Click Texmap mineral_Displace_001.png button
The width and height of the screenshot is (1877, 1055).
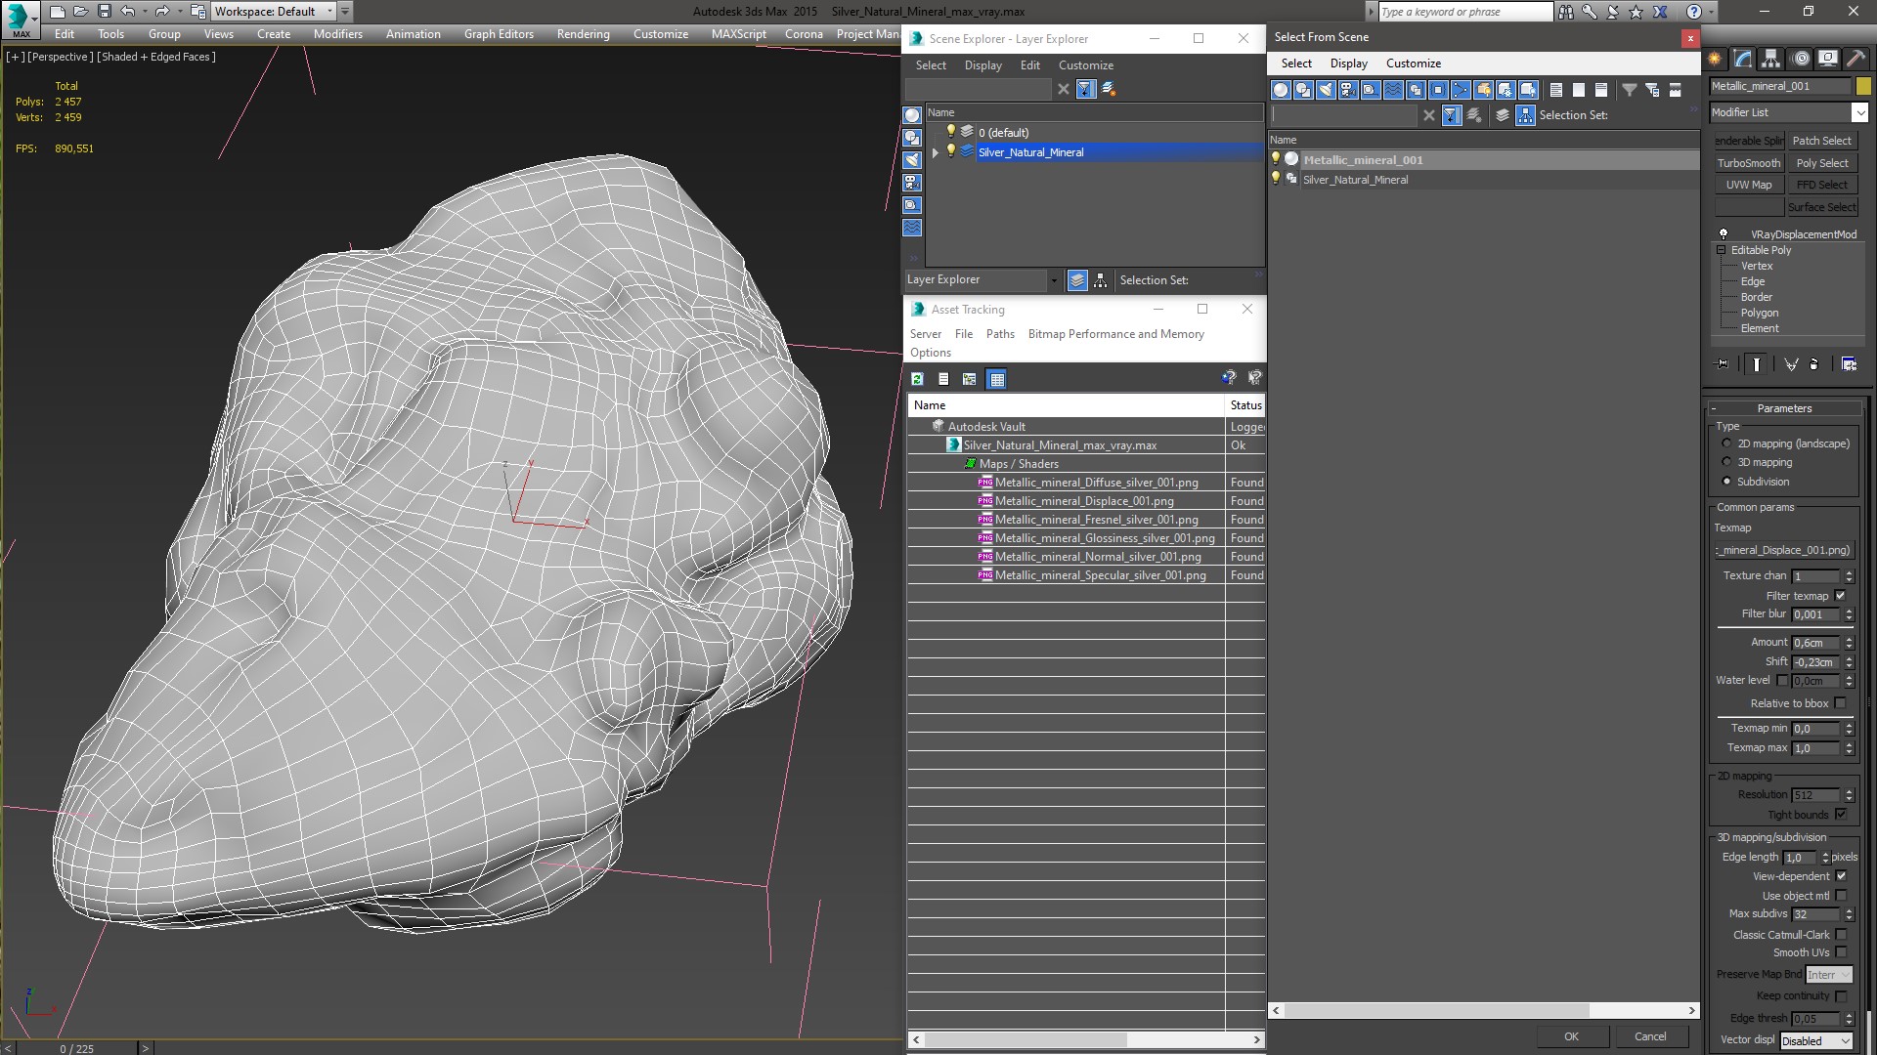(x=1785, y=550)
